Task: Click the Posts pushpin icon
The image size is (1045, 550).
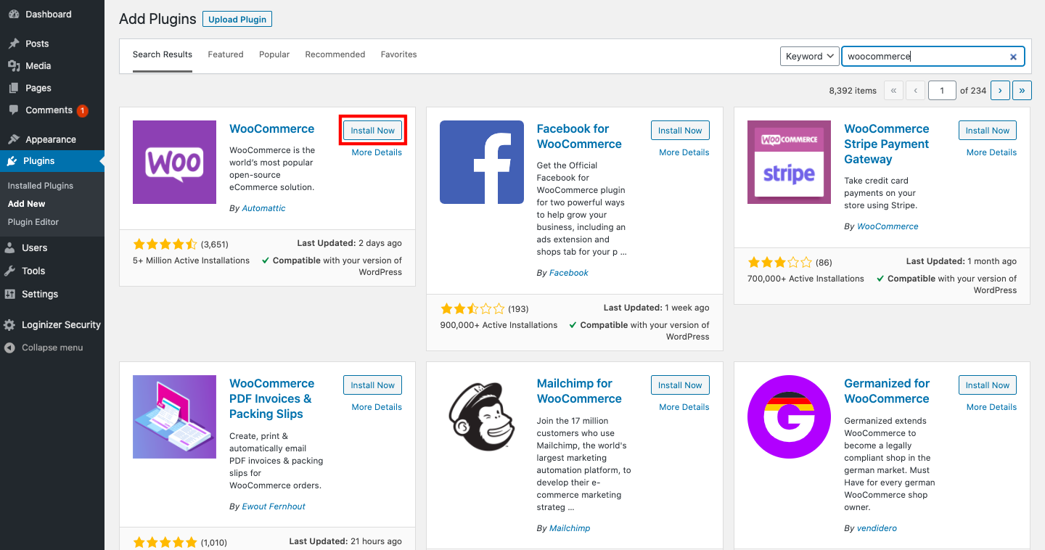Action: click(x=14, y=44)
